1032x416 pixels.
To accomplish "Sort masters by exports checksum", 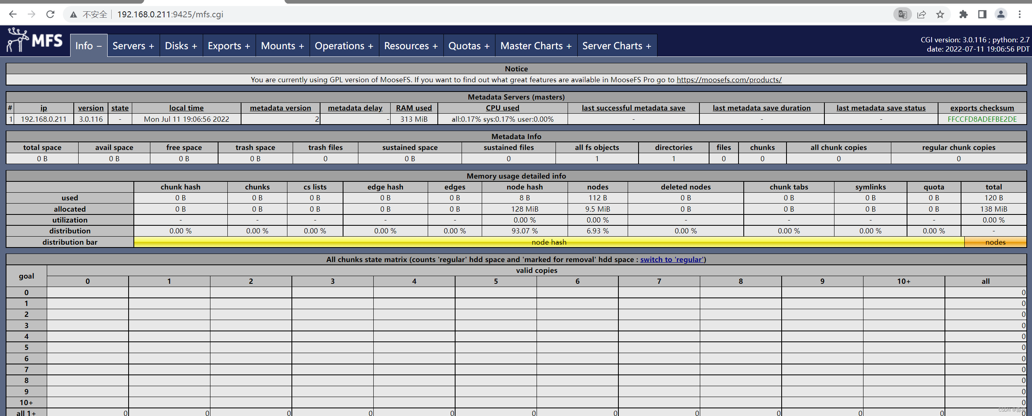I will [x=982, y=108].
